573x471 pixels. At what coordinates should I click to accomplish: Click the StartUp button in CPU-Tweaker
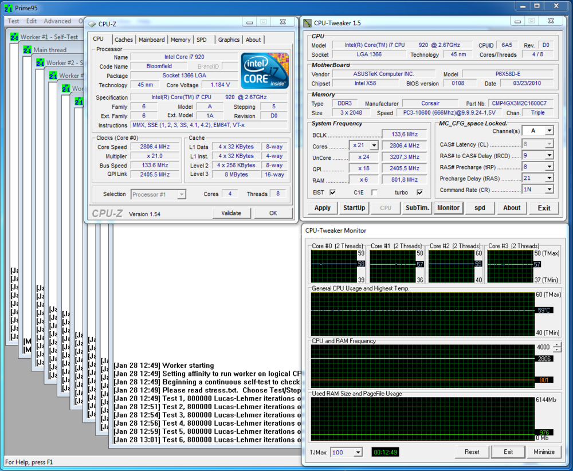[354, 207]
